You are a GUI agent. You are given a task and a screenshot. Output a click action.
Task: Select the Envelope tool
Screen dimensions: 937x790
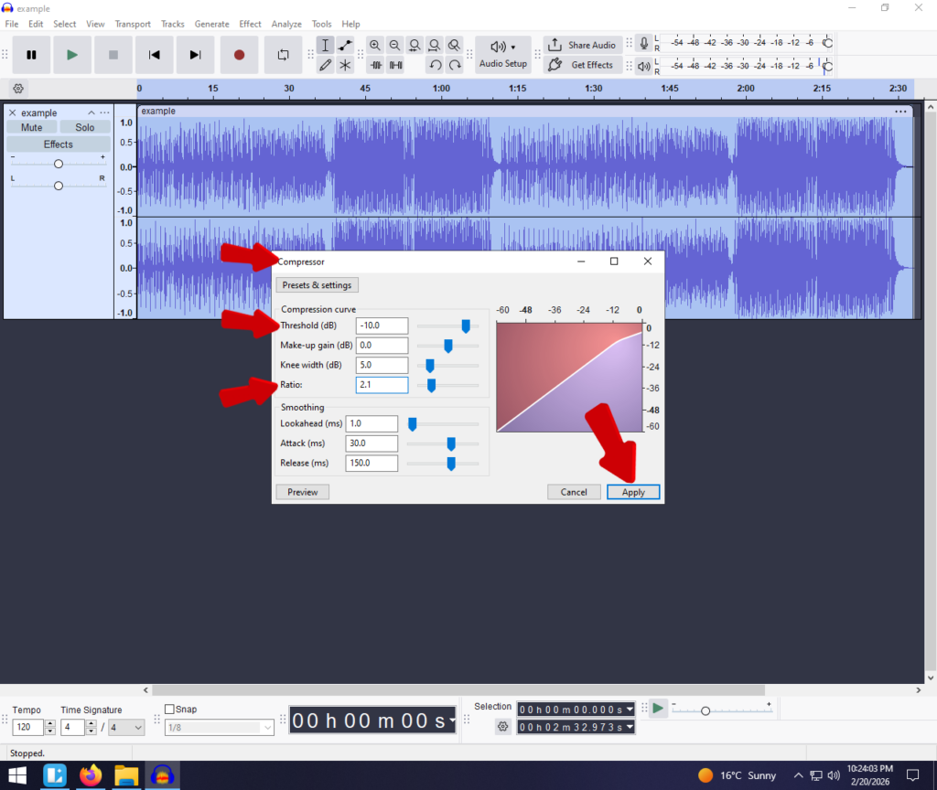345,45
